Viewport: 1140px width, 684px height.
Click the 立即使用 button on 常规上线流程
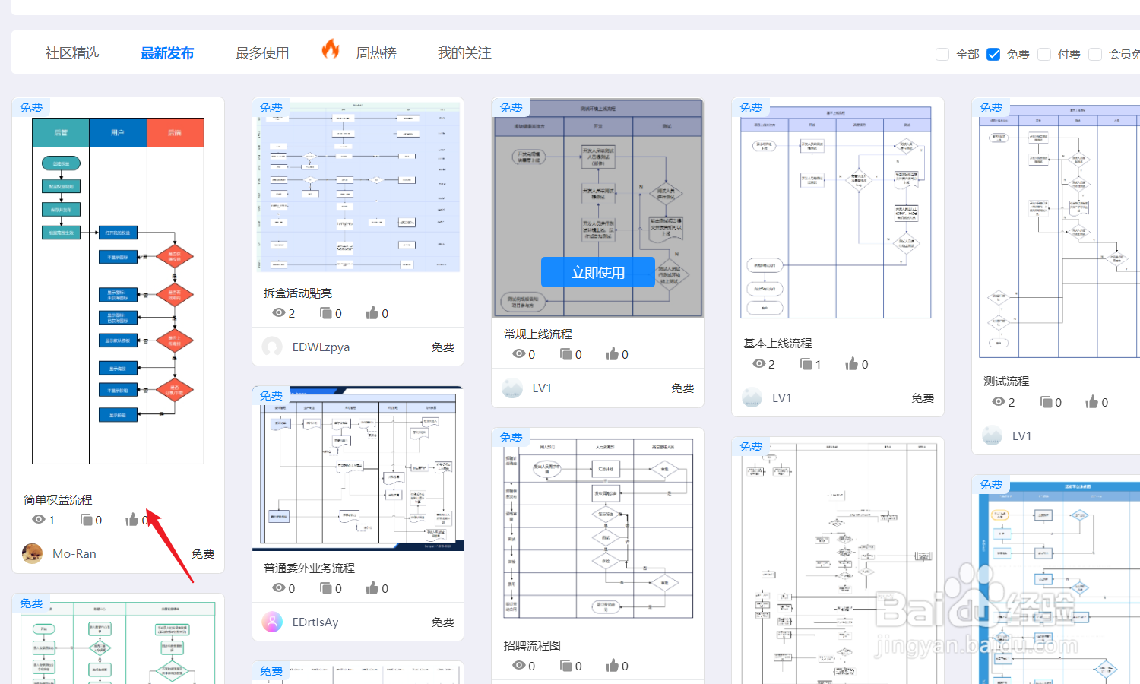click(x=597, y=271)
